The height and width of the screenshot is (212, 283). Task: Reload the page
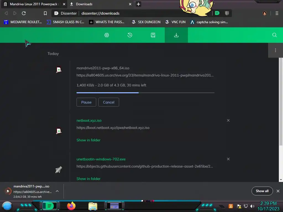pyautogui.click(x=24, y=13)
